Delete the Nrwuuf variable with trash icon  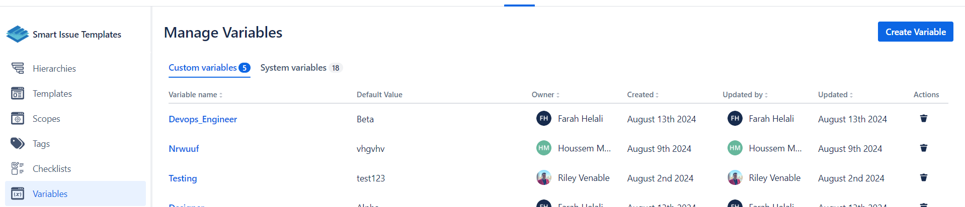tap(923, 148)
